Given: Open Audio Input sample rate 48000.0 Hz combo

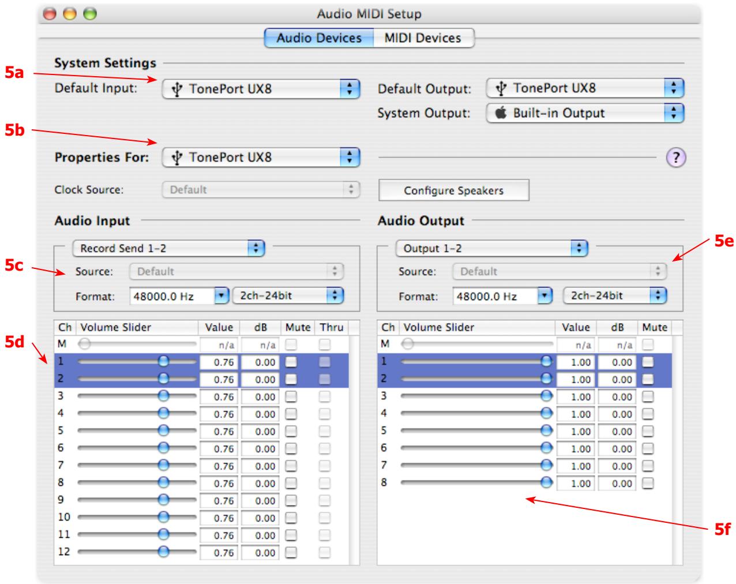Looking at the screenshot, I should click(x=179, y=296).
